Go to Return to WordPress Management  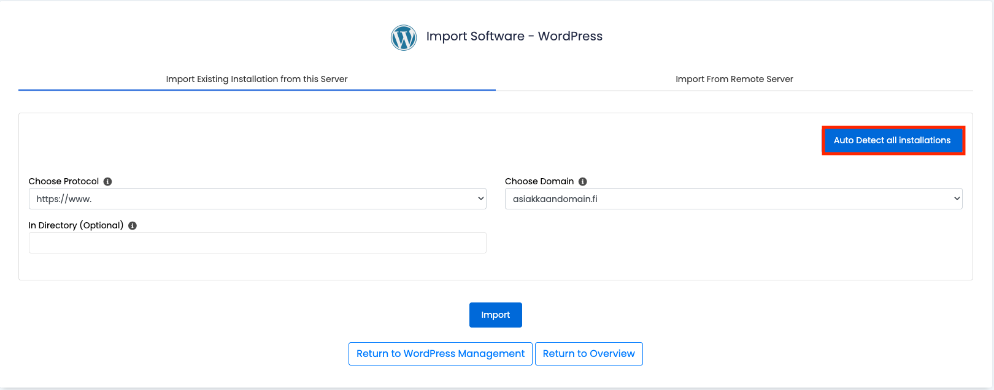point(441,354)
